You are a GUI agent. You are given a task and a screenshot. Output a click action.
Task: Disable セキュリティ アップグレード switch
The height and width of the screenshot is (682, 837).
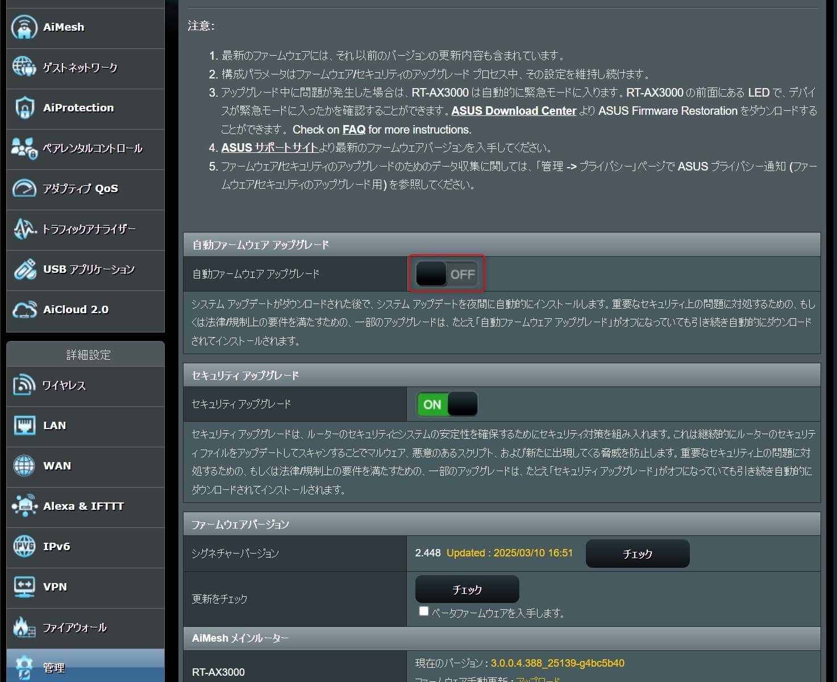pos(447,405)
